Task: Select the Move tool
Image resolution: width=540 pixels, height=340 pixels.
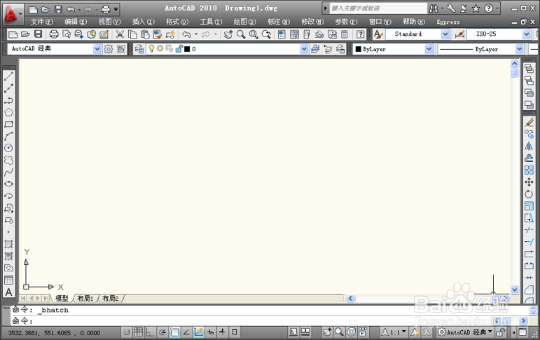Action: (x=529, y=182)
